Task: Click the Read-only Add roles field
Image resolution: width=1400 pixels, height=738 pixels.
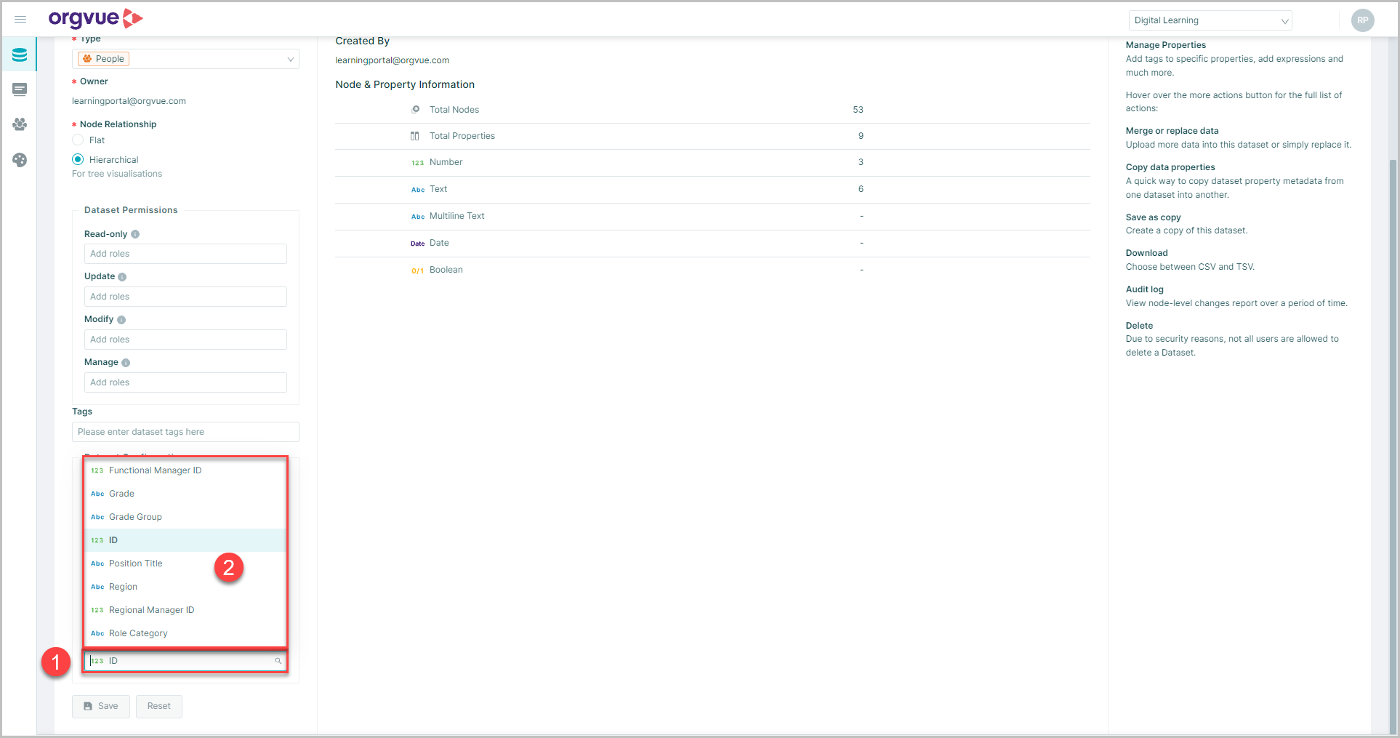Action: click(185, 254)
